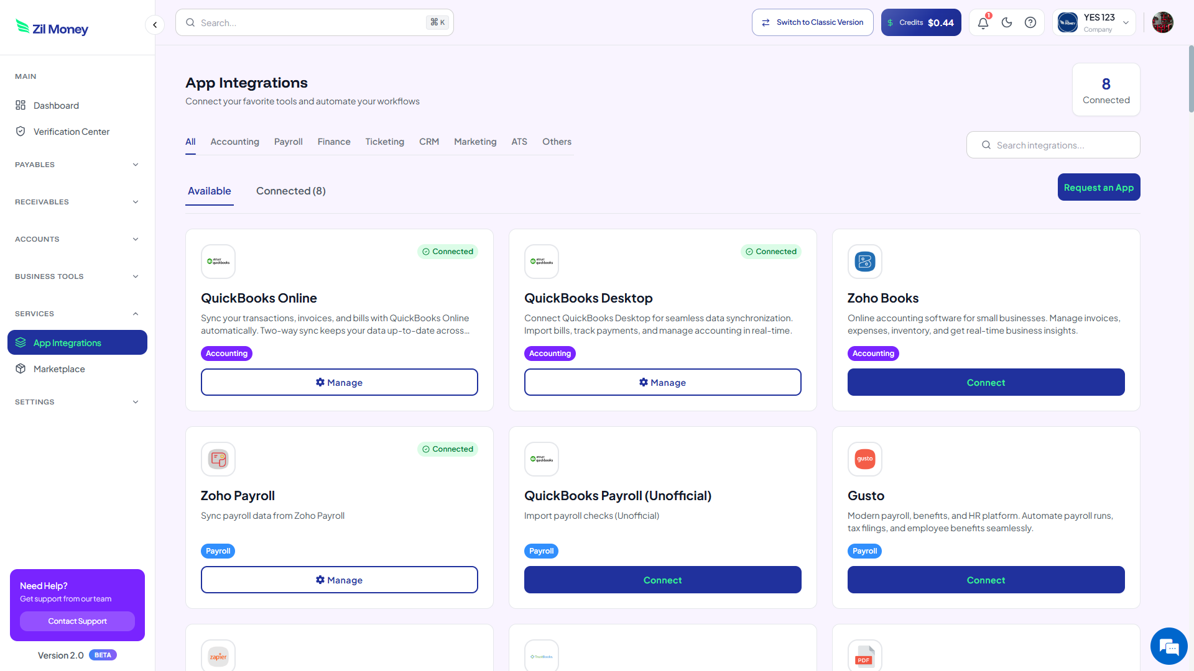
Task: Connect QuickBooks Payroll (Unofficial)
Action: coord(663,580)
